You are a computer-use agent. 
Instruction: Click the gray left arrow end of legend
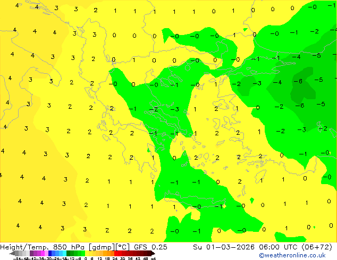click(x=12, y=254)
